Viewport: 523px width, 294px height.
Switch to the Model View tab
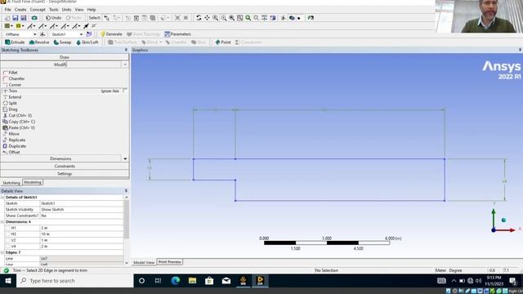click(x=144, y=263)
